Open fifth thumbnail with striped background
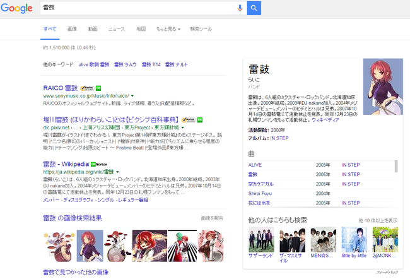The image size is (410, 279). [x=182, y=246]
